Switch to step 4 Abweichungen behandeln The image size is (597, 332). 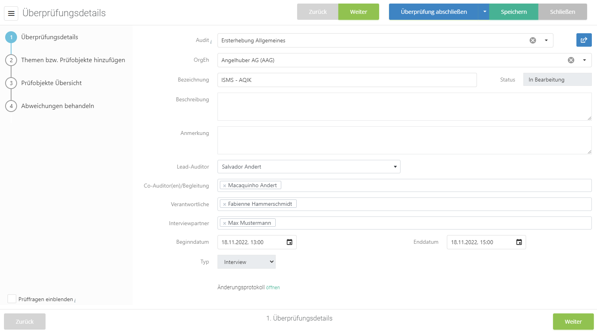click(x=57, y=106)
